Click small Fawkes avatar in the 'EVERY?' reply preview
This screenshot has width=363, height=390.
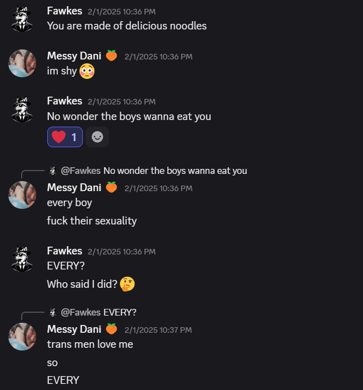(53, 313)
